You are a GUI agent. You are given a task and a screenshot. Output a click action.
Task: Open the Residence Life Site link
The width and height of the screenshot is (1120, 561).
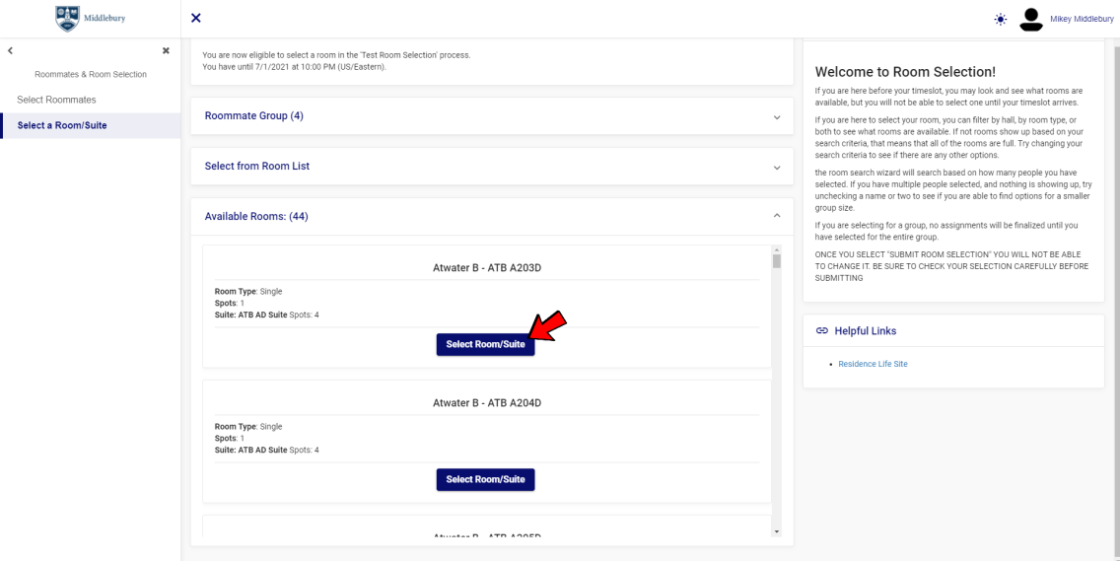[x=873, y=364]
